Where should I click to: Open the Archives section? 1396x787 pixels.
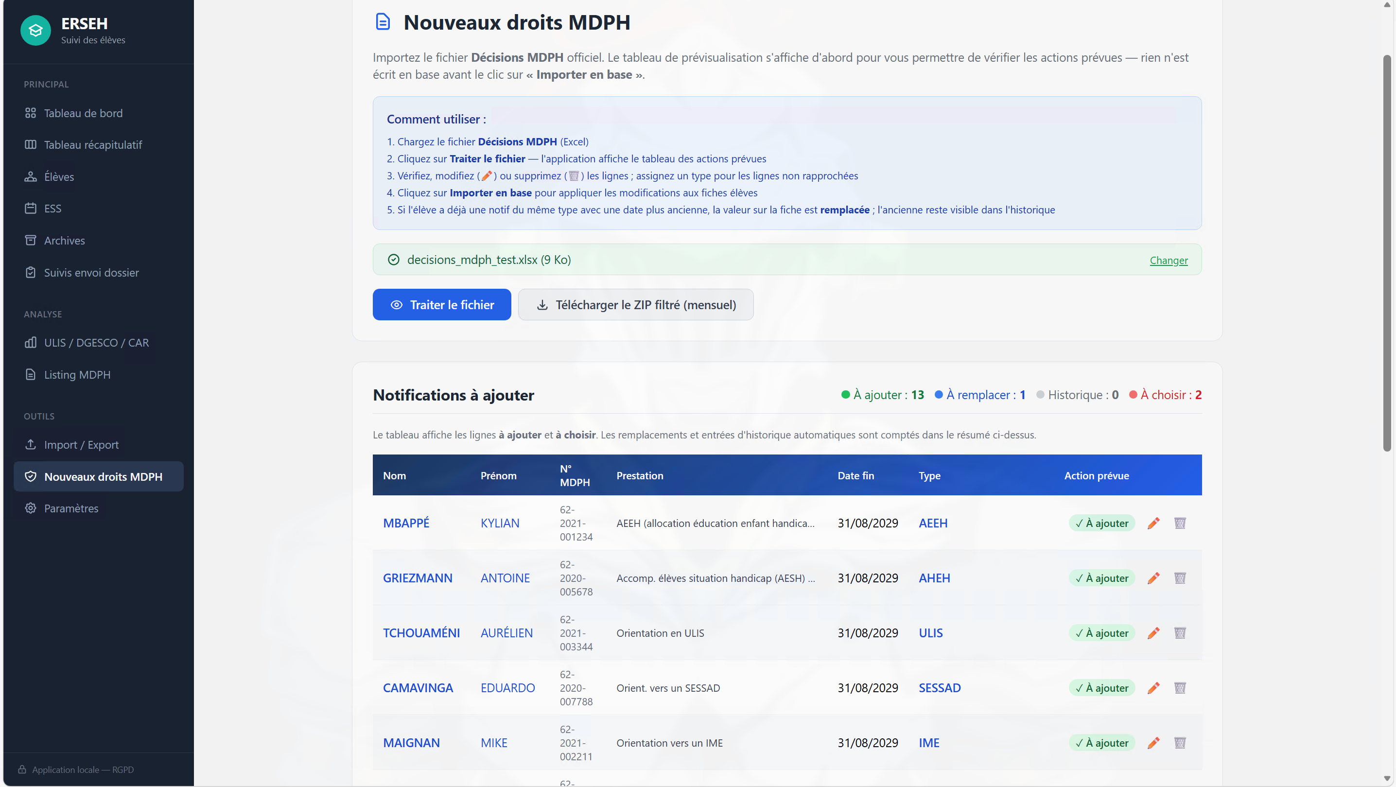[x=99, y=240]
